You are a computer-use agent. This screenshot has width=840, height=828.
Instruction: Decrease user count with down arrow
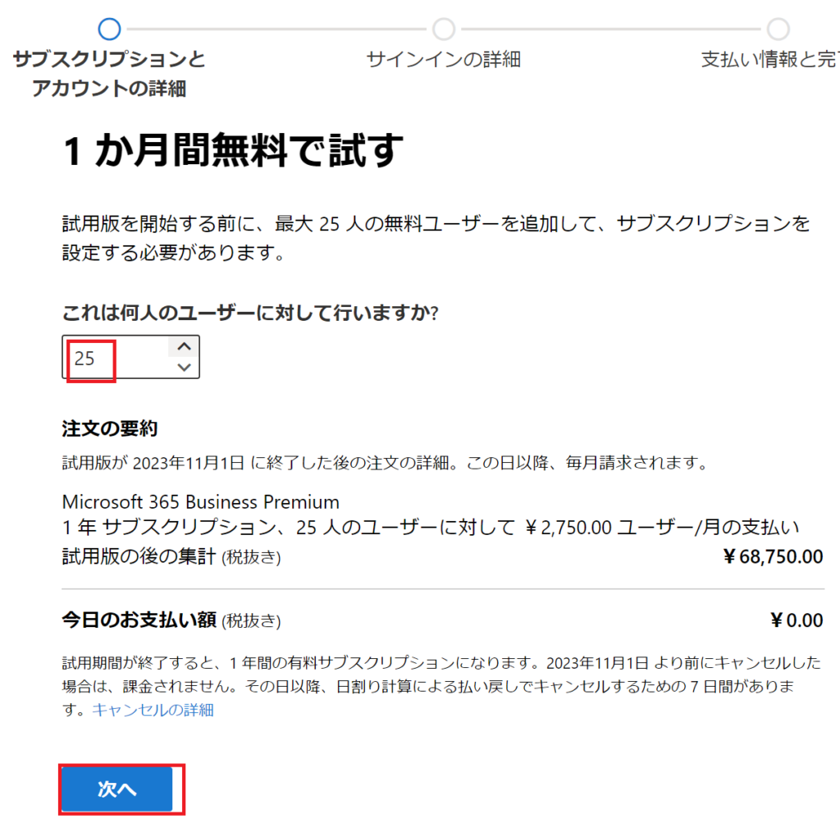click(185, 367)
